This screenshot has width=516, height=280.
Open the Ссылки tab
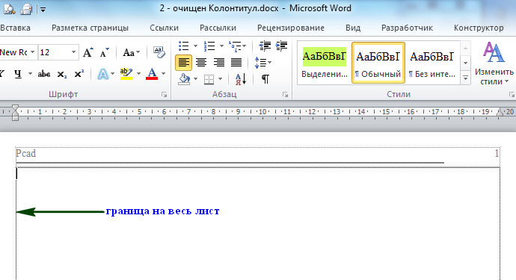point(164,28)
